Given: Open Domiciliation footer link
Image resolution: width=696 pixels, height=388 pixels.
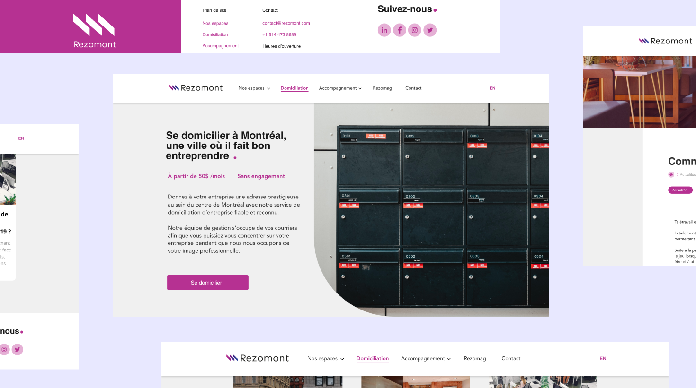Looking at the screenshot, I should point(215,34).
